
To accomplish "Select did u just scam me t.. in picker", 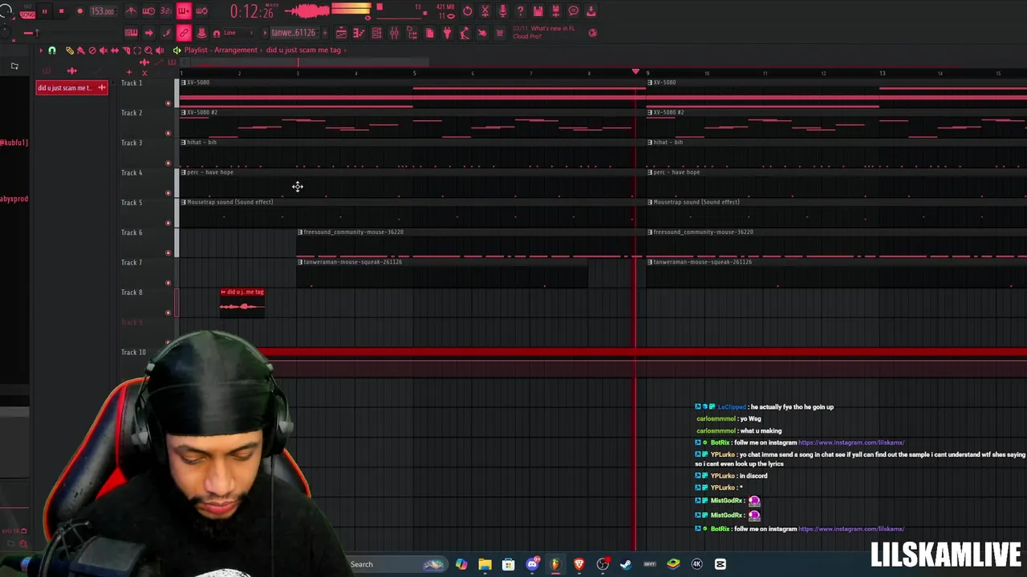I will [71, 87].
